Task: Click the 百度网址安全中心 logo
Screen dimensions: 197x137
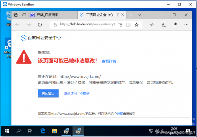Action: (x=41, y=38)
